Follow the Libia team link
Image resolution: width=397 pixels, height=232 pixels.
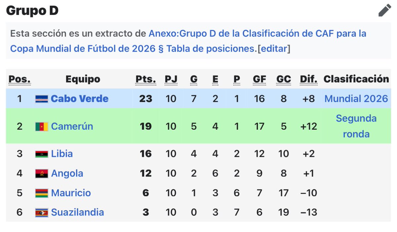click(x=62, y=154)
